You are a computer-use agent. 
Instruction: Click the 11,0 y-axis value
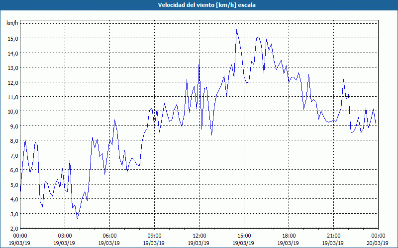pyautogui.click(x=13, y=97)
